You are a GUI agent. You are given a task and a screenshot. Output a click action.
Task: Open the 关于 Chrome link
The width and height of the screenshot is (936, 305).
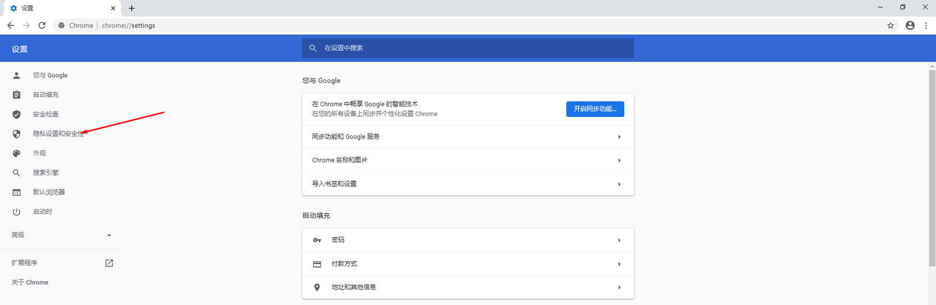30,282
